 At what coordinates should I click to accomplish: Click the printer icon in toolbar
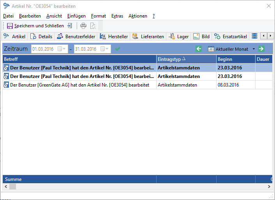tap(83, 26)
